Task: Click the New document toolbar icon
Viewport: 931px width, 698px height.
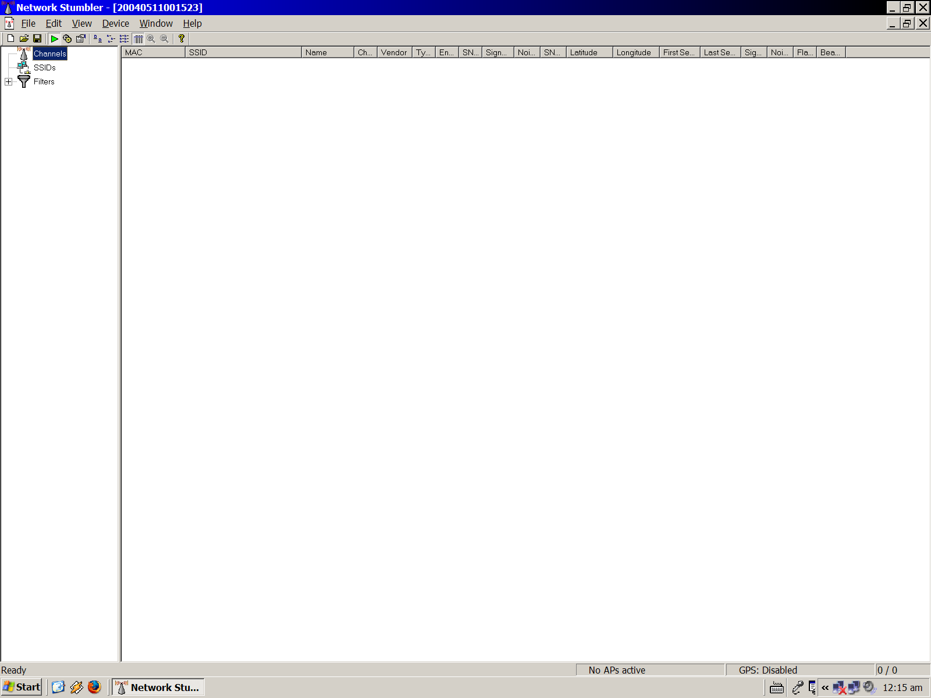Action: click(x=10, y=38)
